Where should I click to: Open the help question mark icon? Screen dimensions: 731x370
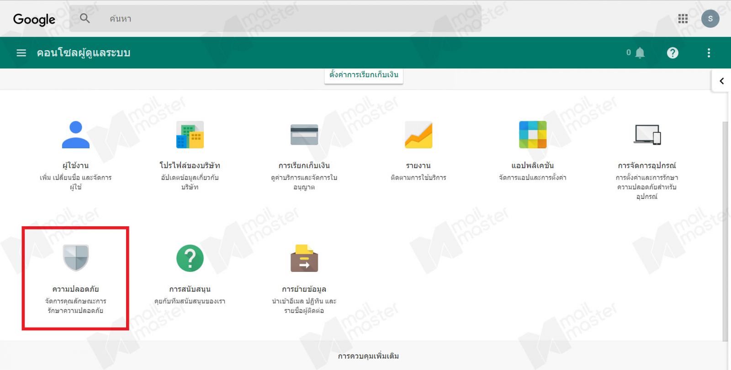pyautogui.click(x=673, y=53)
